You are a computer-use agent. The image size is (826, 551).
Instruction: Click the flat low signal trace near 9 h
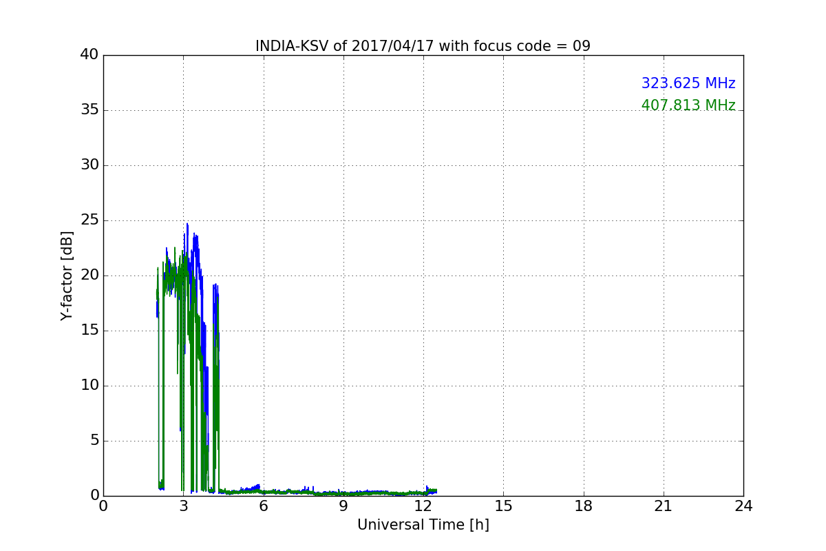pyautogui.click(x=343, y=493)
